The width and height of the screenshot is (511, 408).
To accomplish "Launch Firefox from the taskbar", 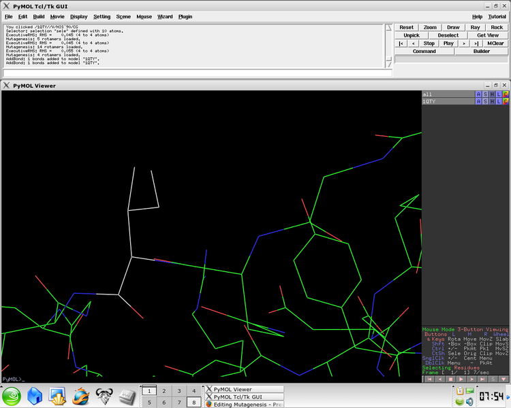I will (x=80, y=395).
